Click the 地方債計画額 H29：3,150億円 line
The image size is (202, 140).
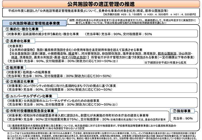pyautogui.click(x=149, y=14)
